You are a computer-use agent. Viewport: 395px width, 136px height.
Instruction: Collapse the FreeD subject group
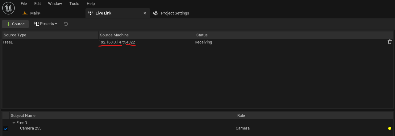point(14,123)
